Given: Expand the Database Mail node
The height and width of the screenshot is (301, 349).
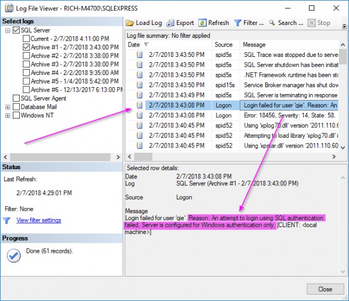Looking at the screenshot, I should point(8,107).
